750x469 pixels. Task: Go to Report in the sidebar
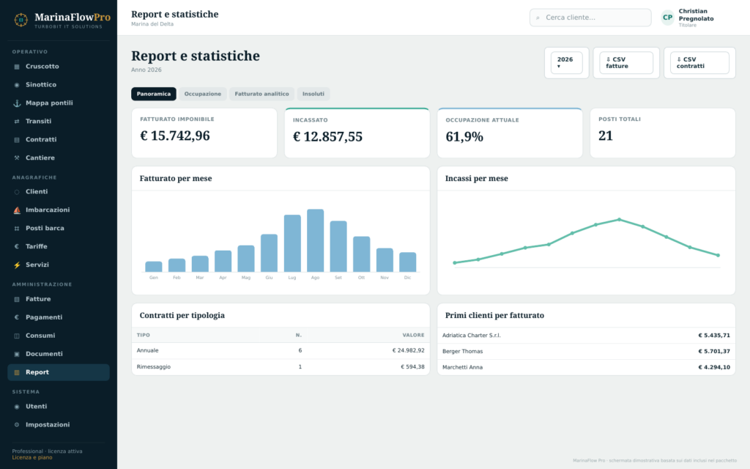tap(59, 372)
